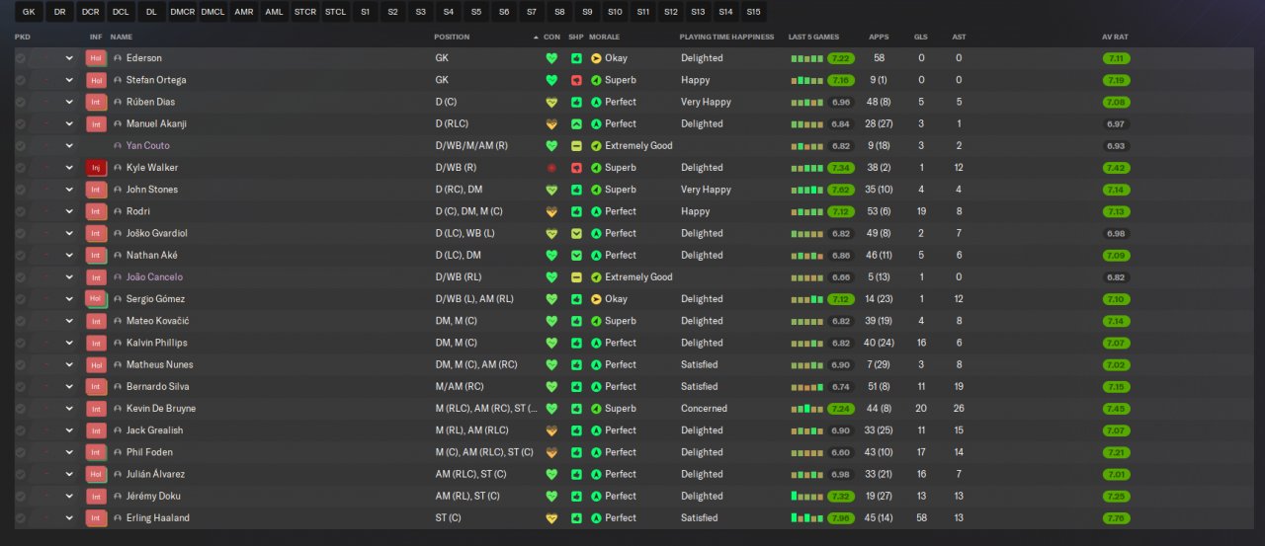Click Kyle Walker's red injured condition icon
The height and width of the screenshot is (546, 1265).
pyautogui.click(x=551, y=168)
